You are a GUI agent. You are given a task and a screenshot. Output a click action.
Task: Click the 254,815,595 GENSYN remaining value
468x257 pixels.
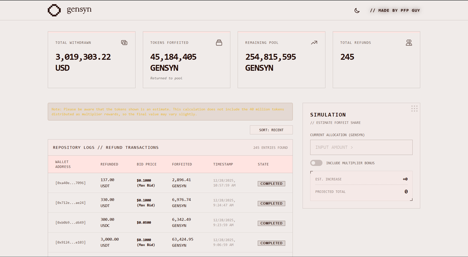[x=271, y=62]
